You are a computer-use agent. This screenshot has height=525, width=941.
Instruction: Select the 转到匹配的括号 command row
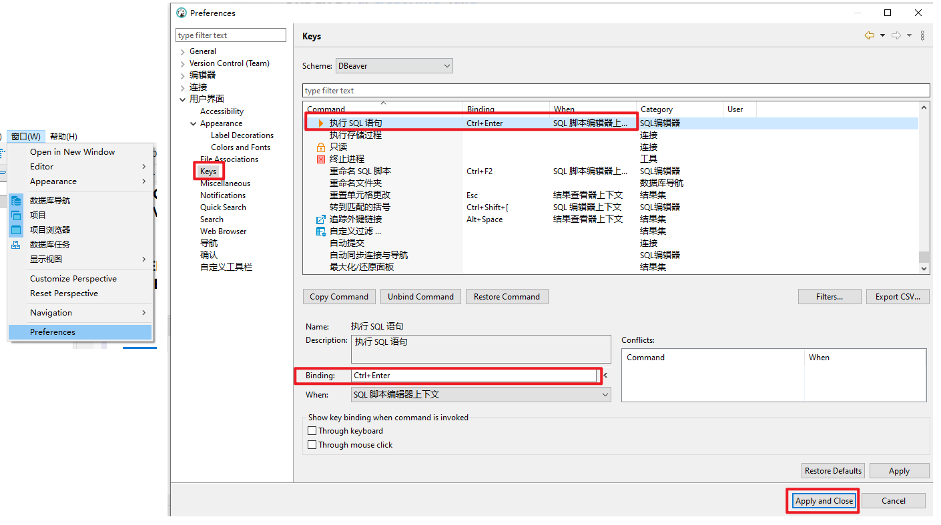coord(611,207)
